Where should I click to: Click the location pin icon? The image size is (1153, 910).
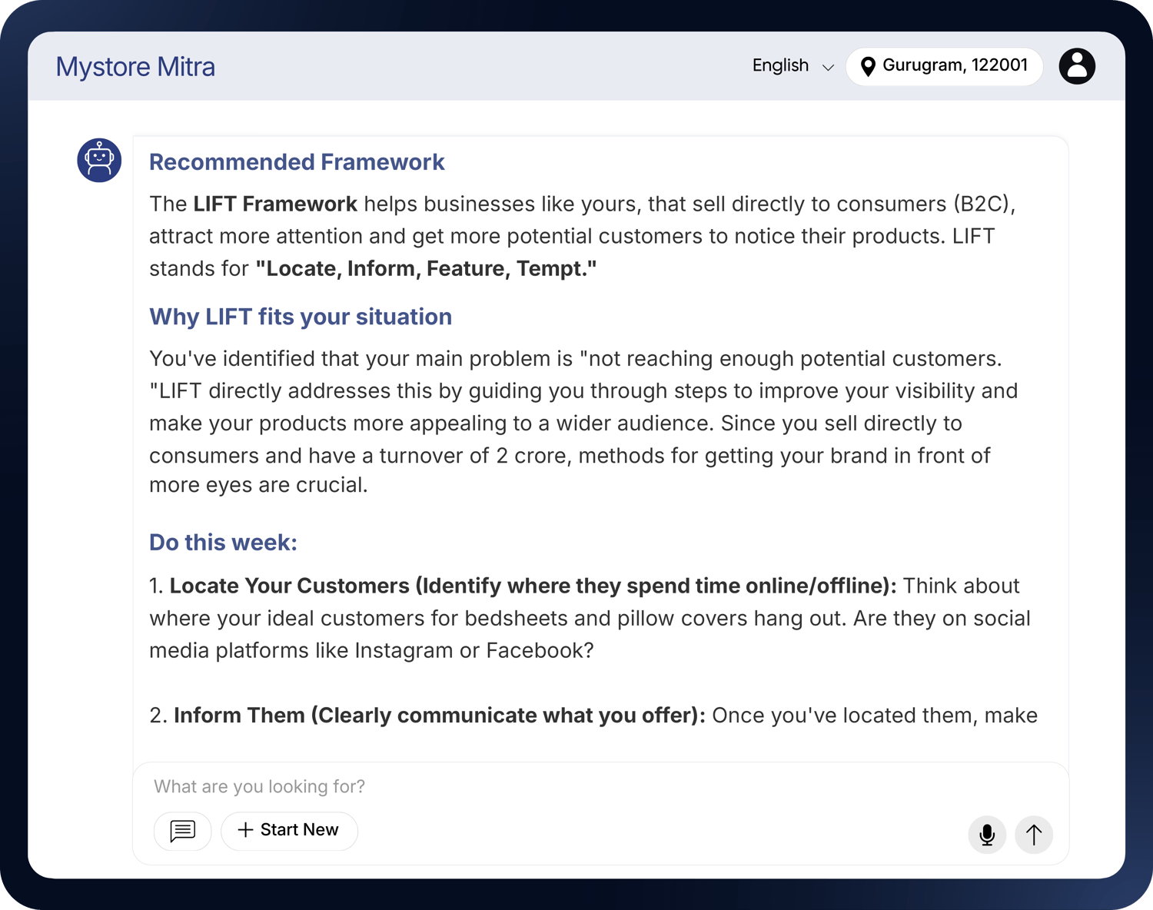click(x=868, y=67)
